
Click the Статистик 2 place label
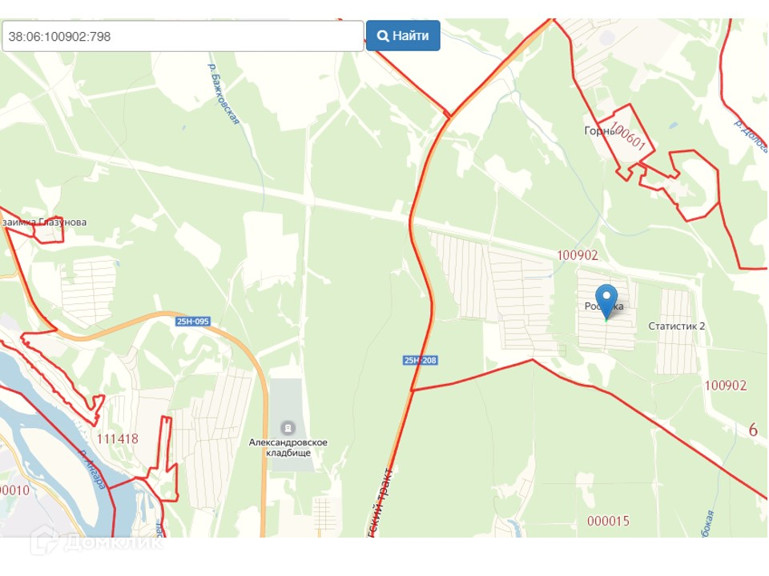[676, 326]
